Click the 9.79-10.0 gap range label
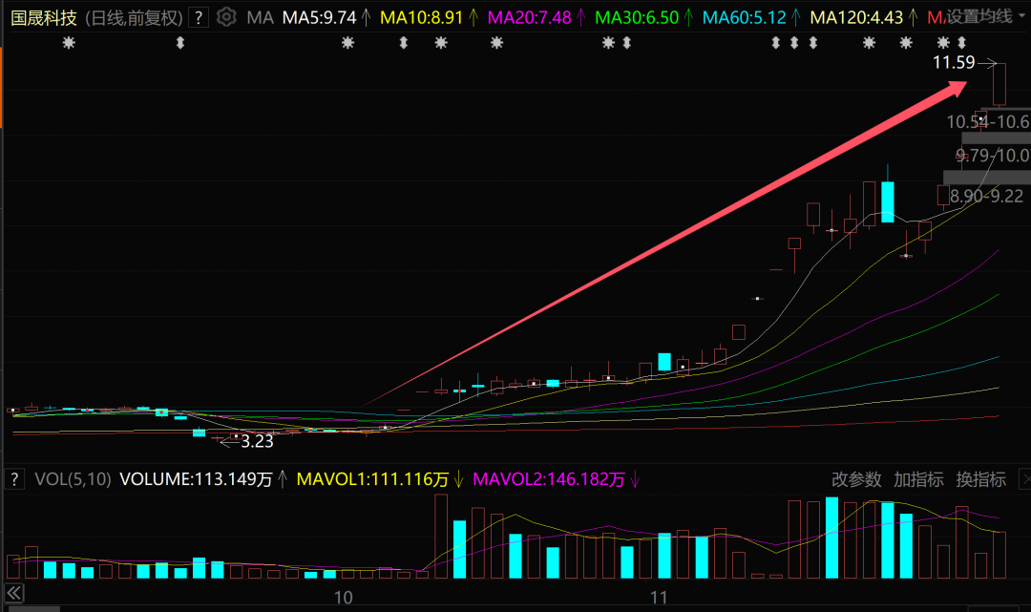Image resolution: width=1031 pixels, height=612 pixels. pyautogui.click(x=993, y=155)
